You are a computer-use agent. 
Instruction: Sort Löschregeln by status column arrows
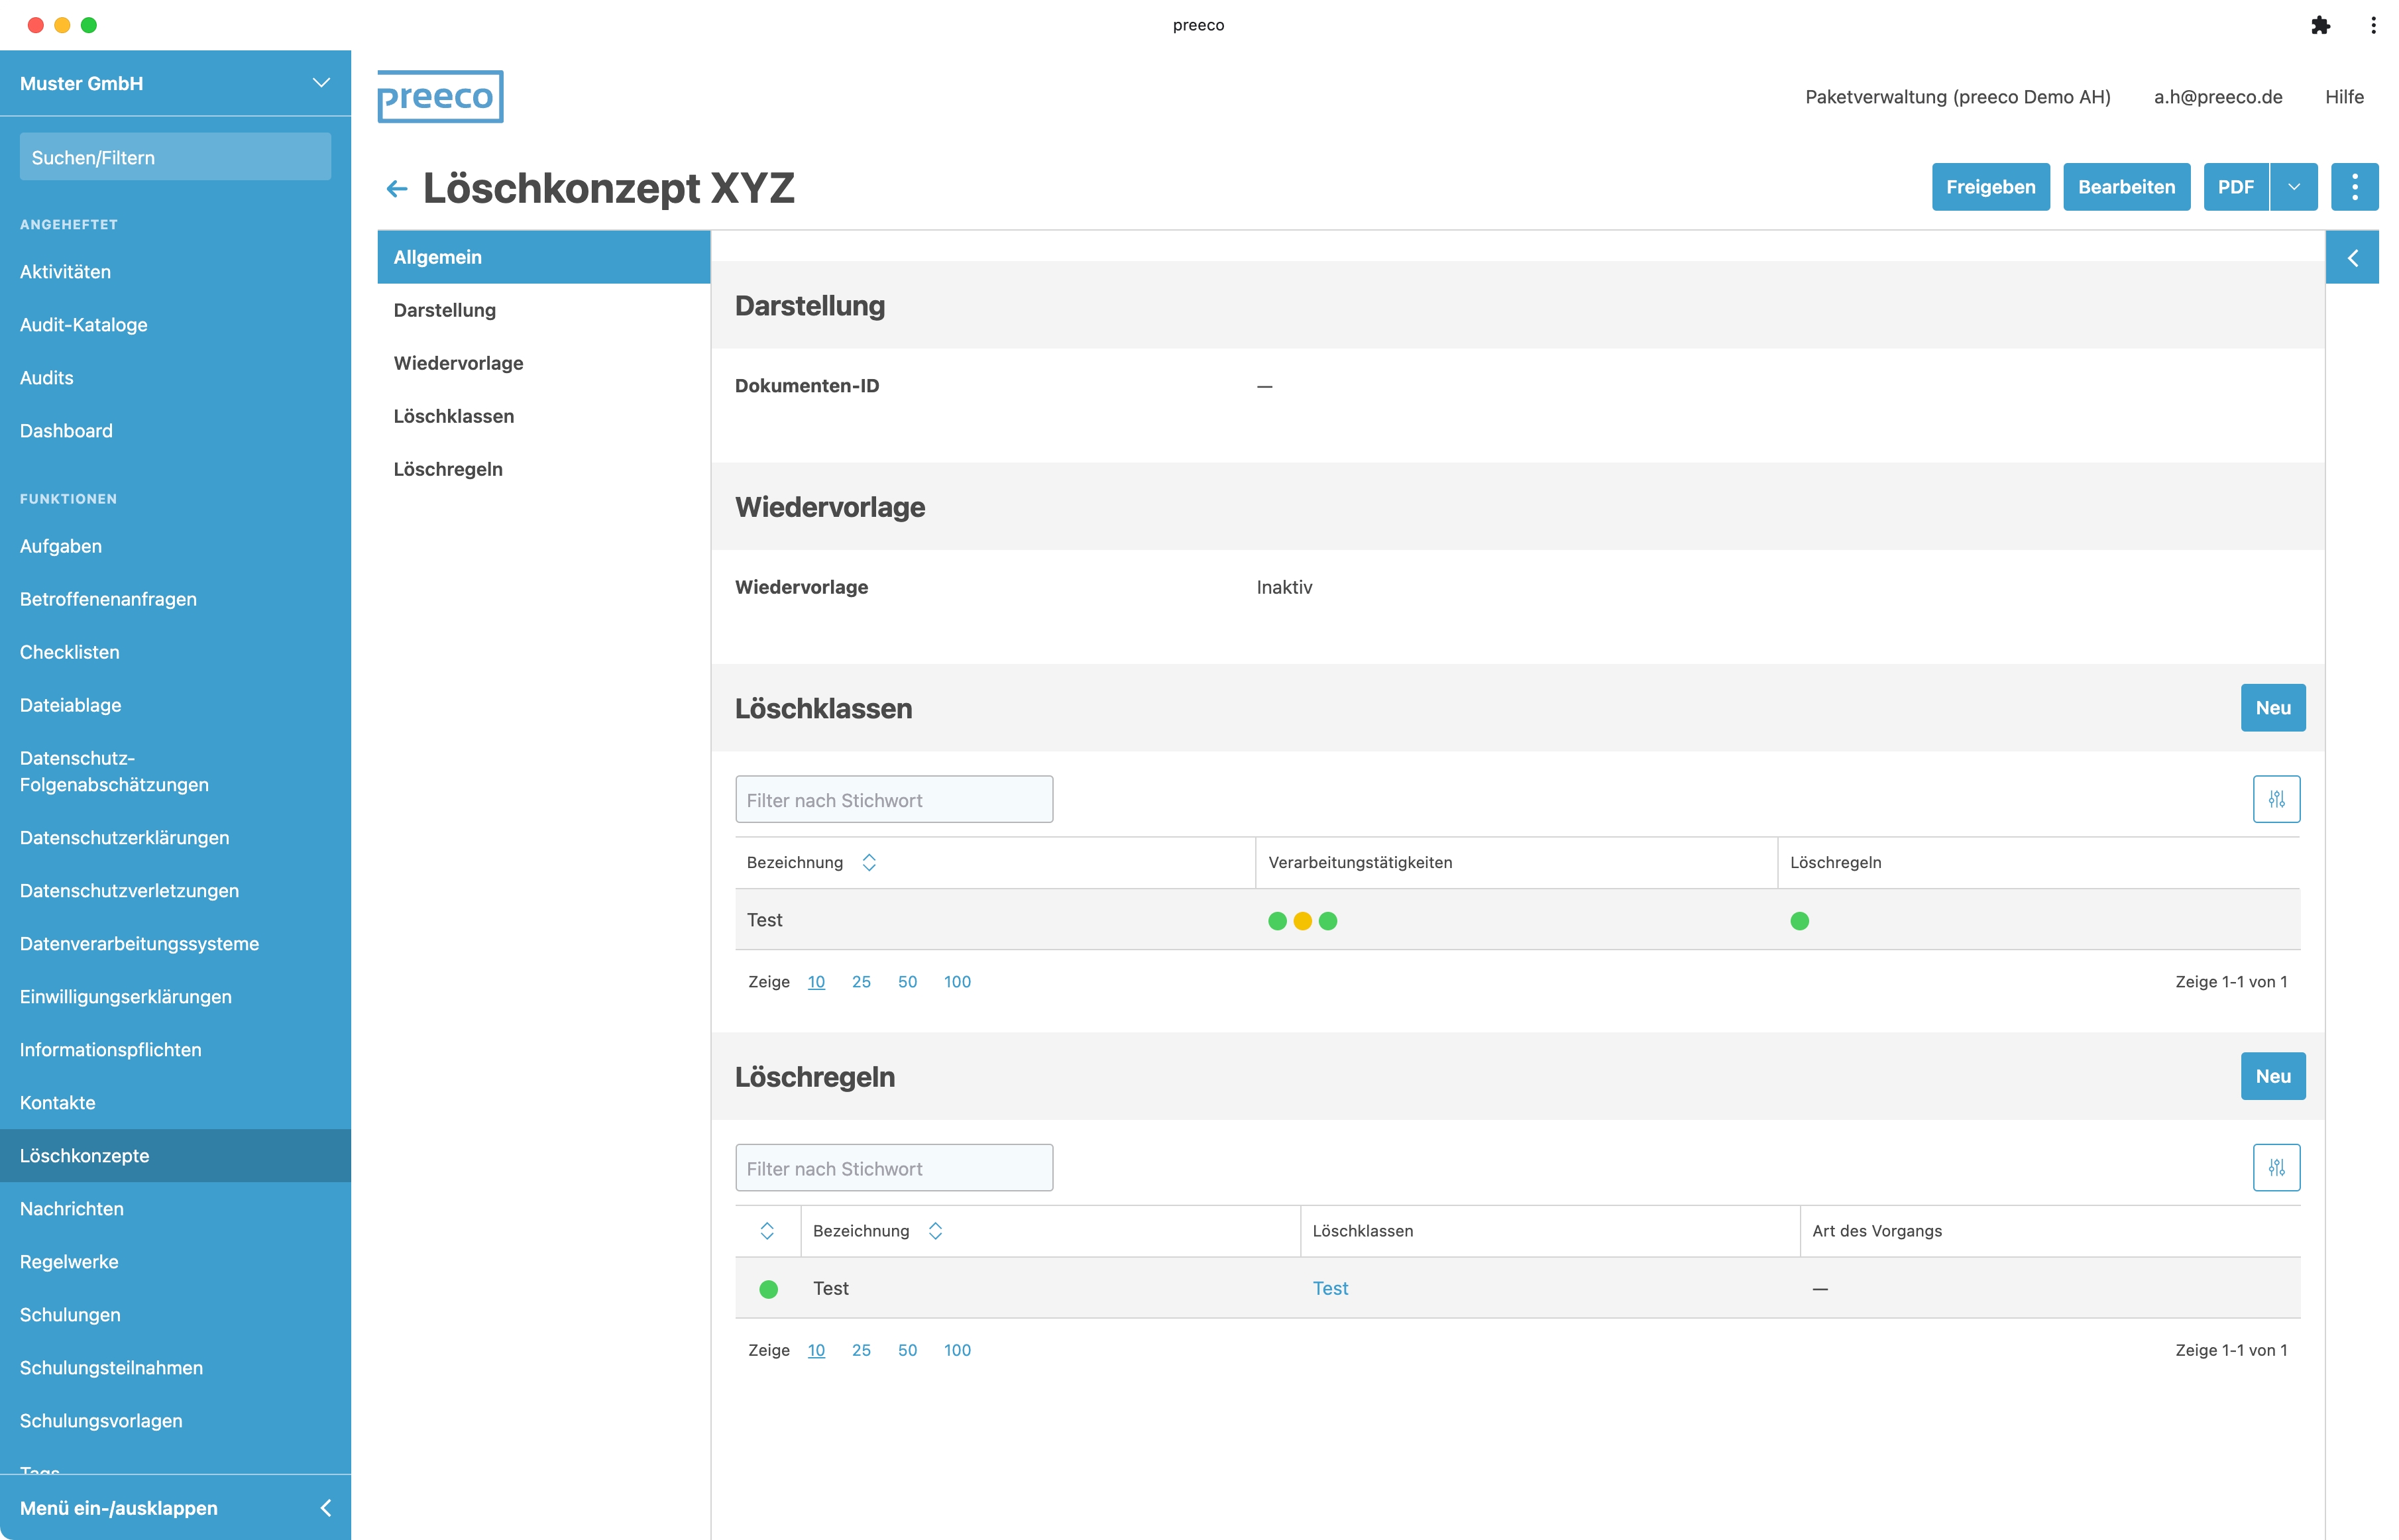(x=767, y=1230)
